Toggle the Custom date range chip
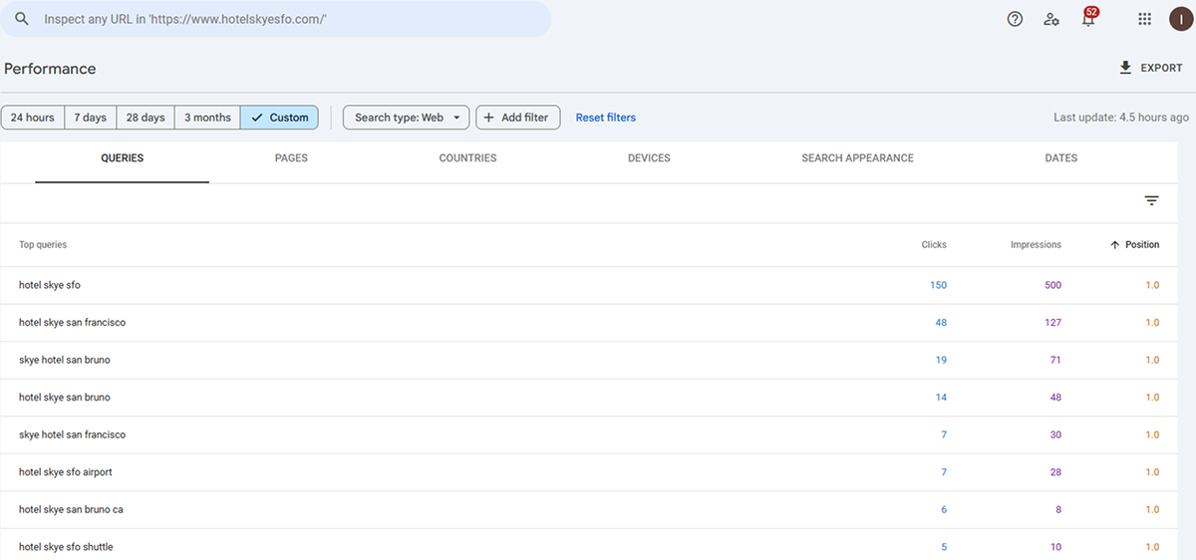The image size is (1196, 560). click(x=280, y=118)
